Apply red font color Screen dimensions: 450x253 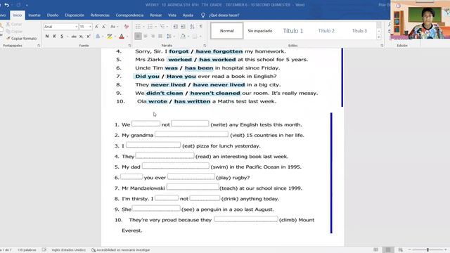(122, 36)
